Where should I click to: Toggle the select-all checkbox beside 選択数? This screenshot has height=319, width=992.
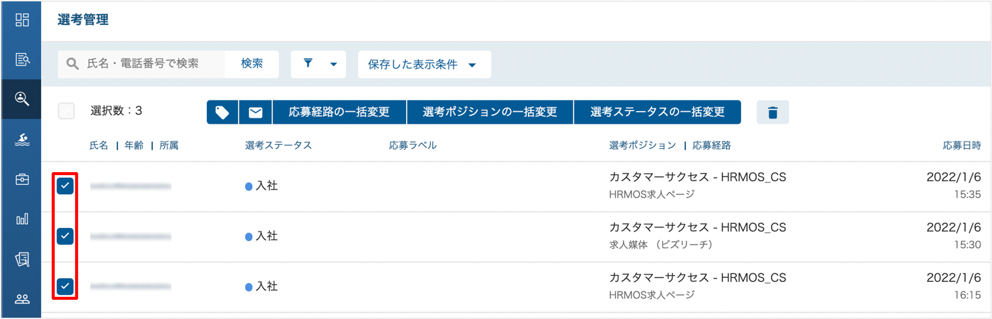[x=66, y=111]
